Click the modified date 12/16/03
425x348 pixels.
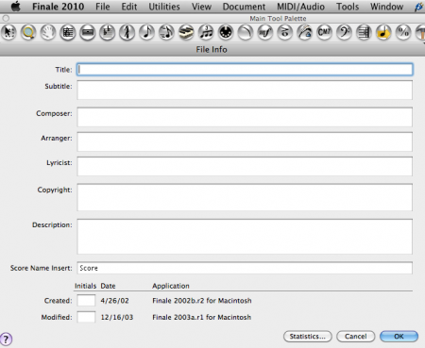click(117, 317)
